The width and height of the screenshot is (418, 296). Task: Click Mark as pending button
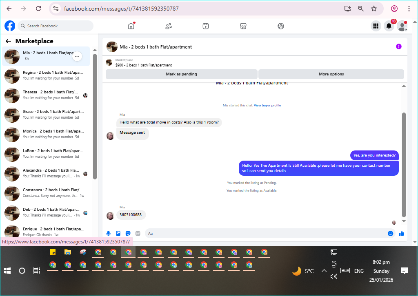coord(182,74)
